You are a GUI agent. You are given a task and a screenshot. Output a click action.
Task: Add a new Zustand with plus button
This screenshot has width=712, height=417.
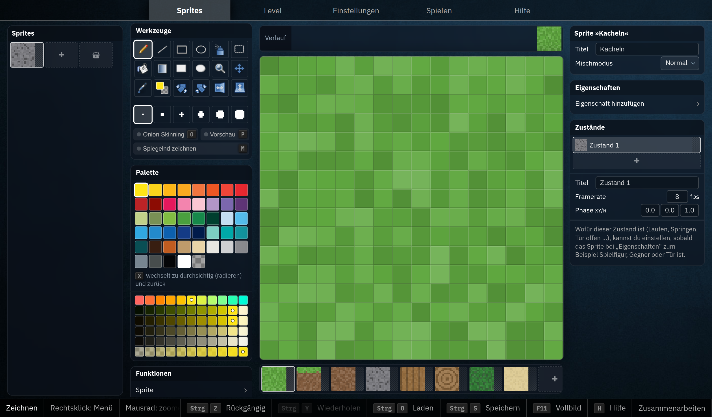pyautogui.click(x=637, y=161)
